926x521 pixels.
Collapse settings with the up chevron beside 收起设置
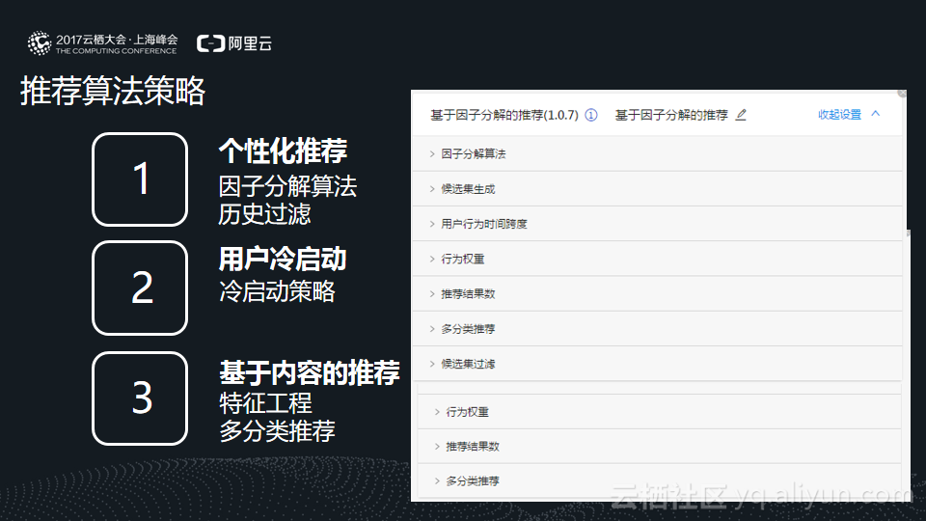point(876,114)
